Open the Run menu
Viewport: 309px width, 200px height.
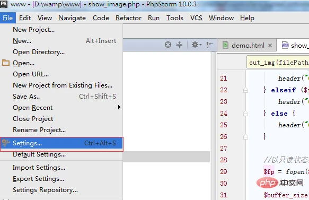pyautogui.click(x=154, y=18)
